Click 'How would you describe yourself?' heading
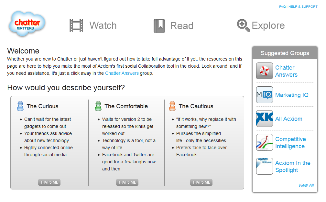 (x=66, y=88)
